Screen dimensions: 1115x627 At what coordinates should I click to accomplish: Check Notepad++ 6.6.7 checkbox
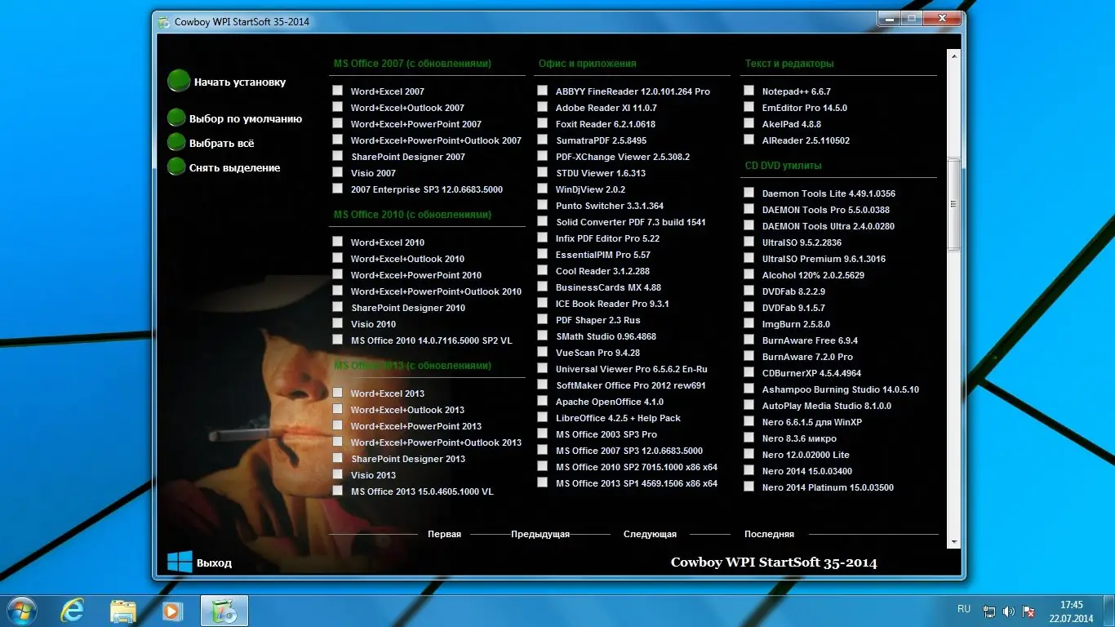[749, 91]
